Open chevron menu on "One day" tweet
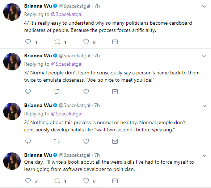Image resolution: width=211 pixels, height=188 pixels. click(x=204, y=155)
